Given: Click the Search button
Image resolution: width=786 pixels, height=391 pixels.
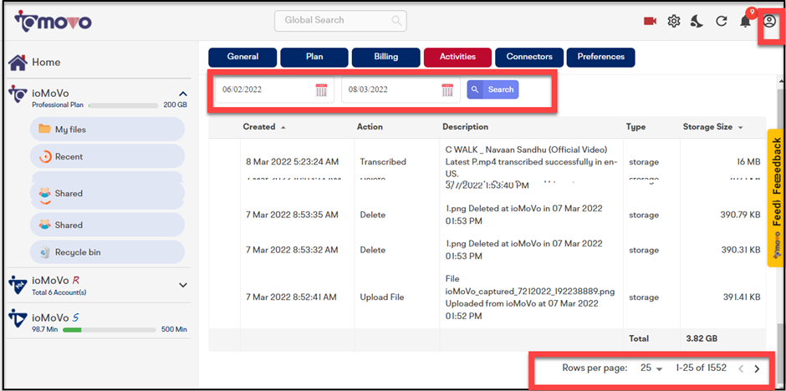Looking at the screenshot, I should point(493,89).
